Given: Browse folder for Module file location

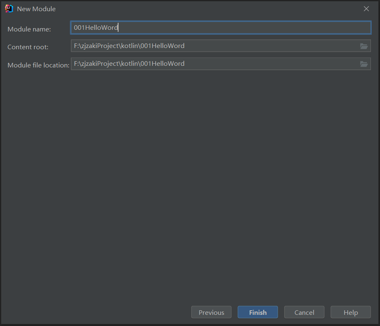Looking at the screenshot, I should pyautogui.click(x=364, y=64).
